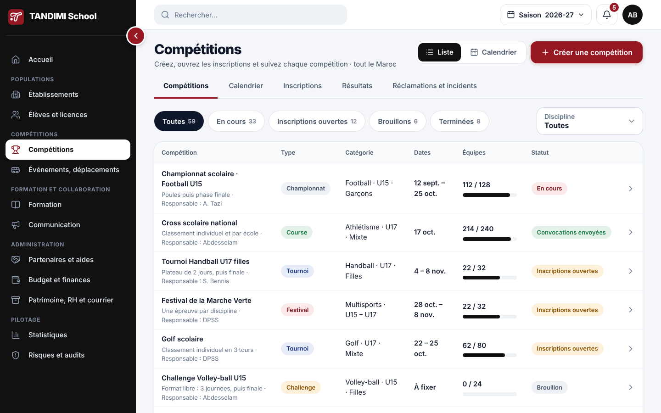Click the Compétitions trophy icon
This screenshot has height=413, width=661.
(x=16, y=150)
